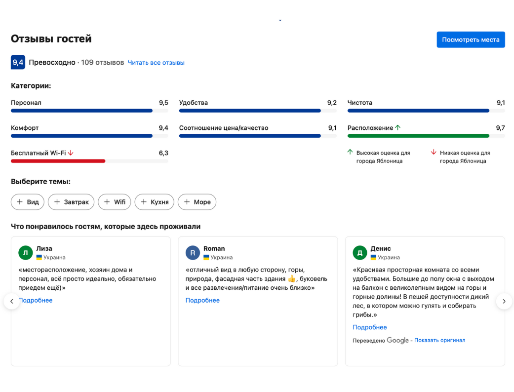Viewport: 514px width, 392px height.
Task: Click Показать оригинал in Денис review
Action: pyautogui.click(x=439, y=340)
